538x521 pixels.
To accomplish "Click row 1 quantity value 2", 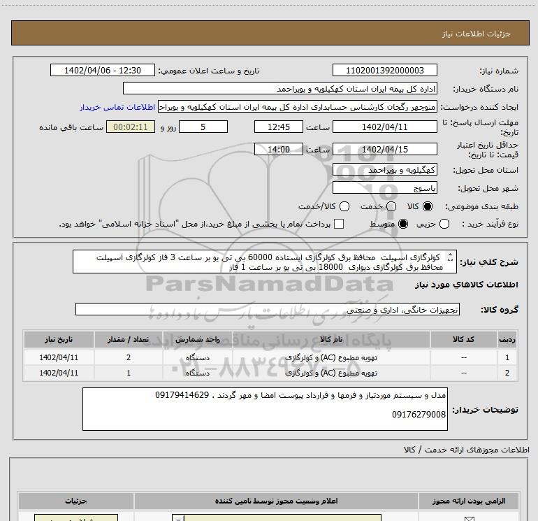I will (x=129, y=357).
